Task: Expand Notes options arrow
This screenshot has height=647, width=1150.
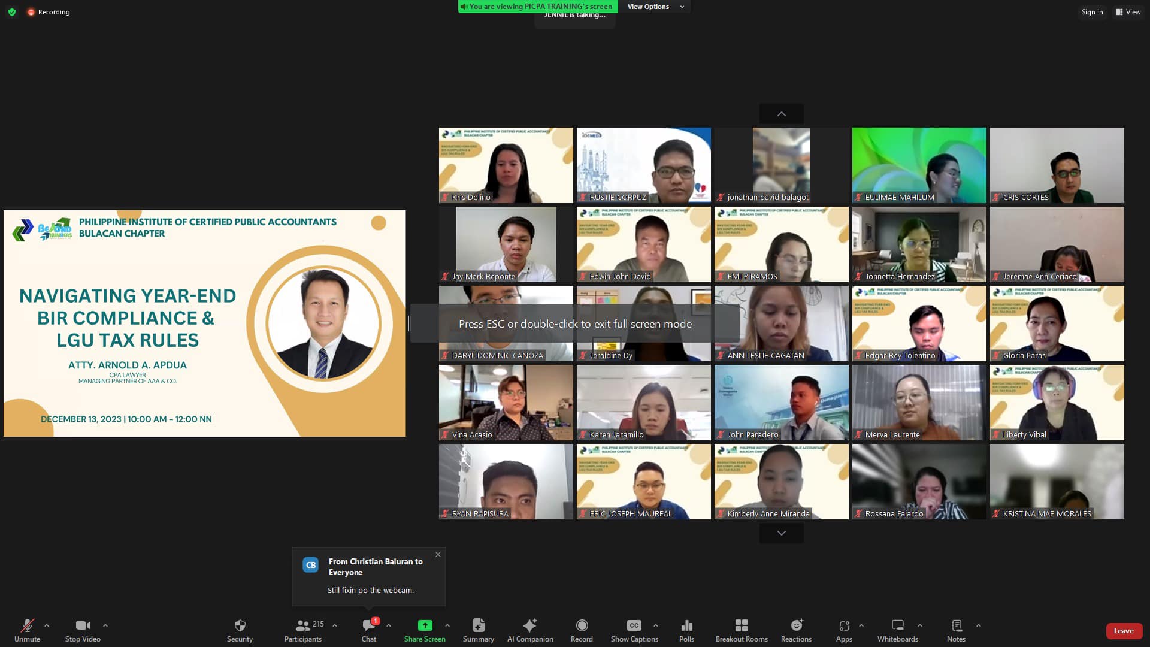Action: [979, 625]
